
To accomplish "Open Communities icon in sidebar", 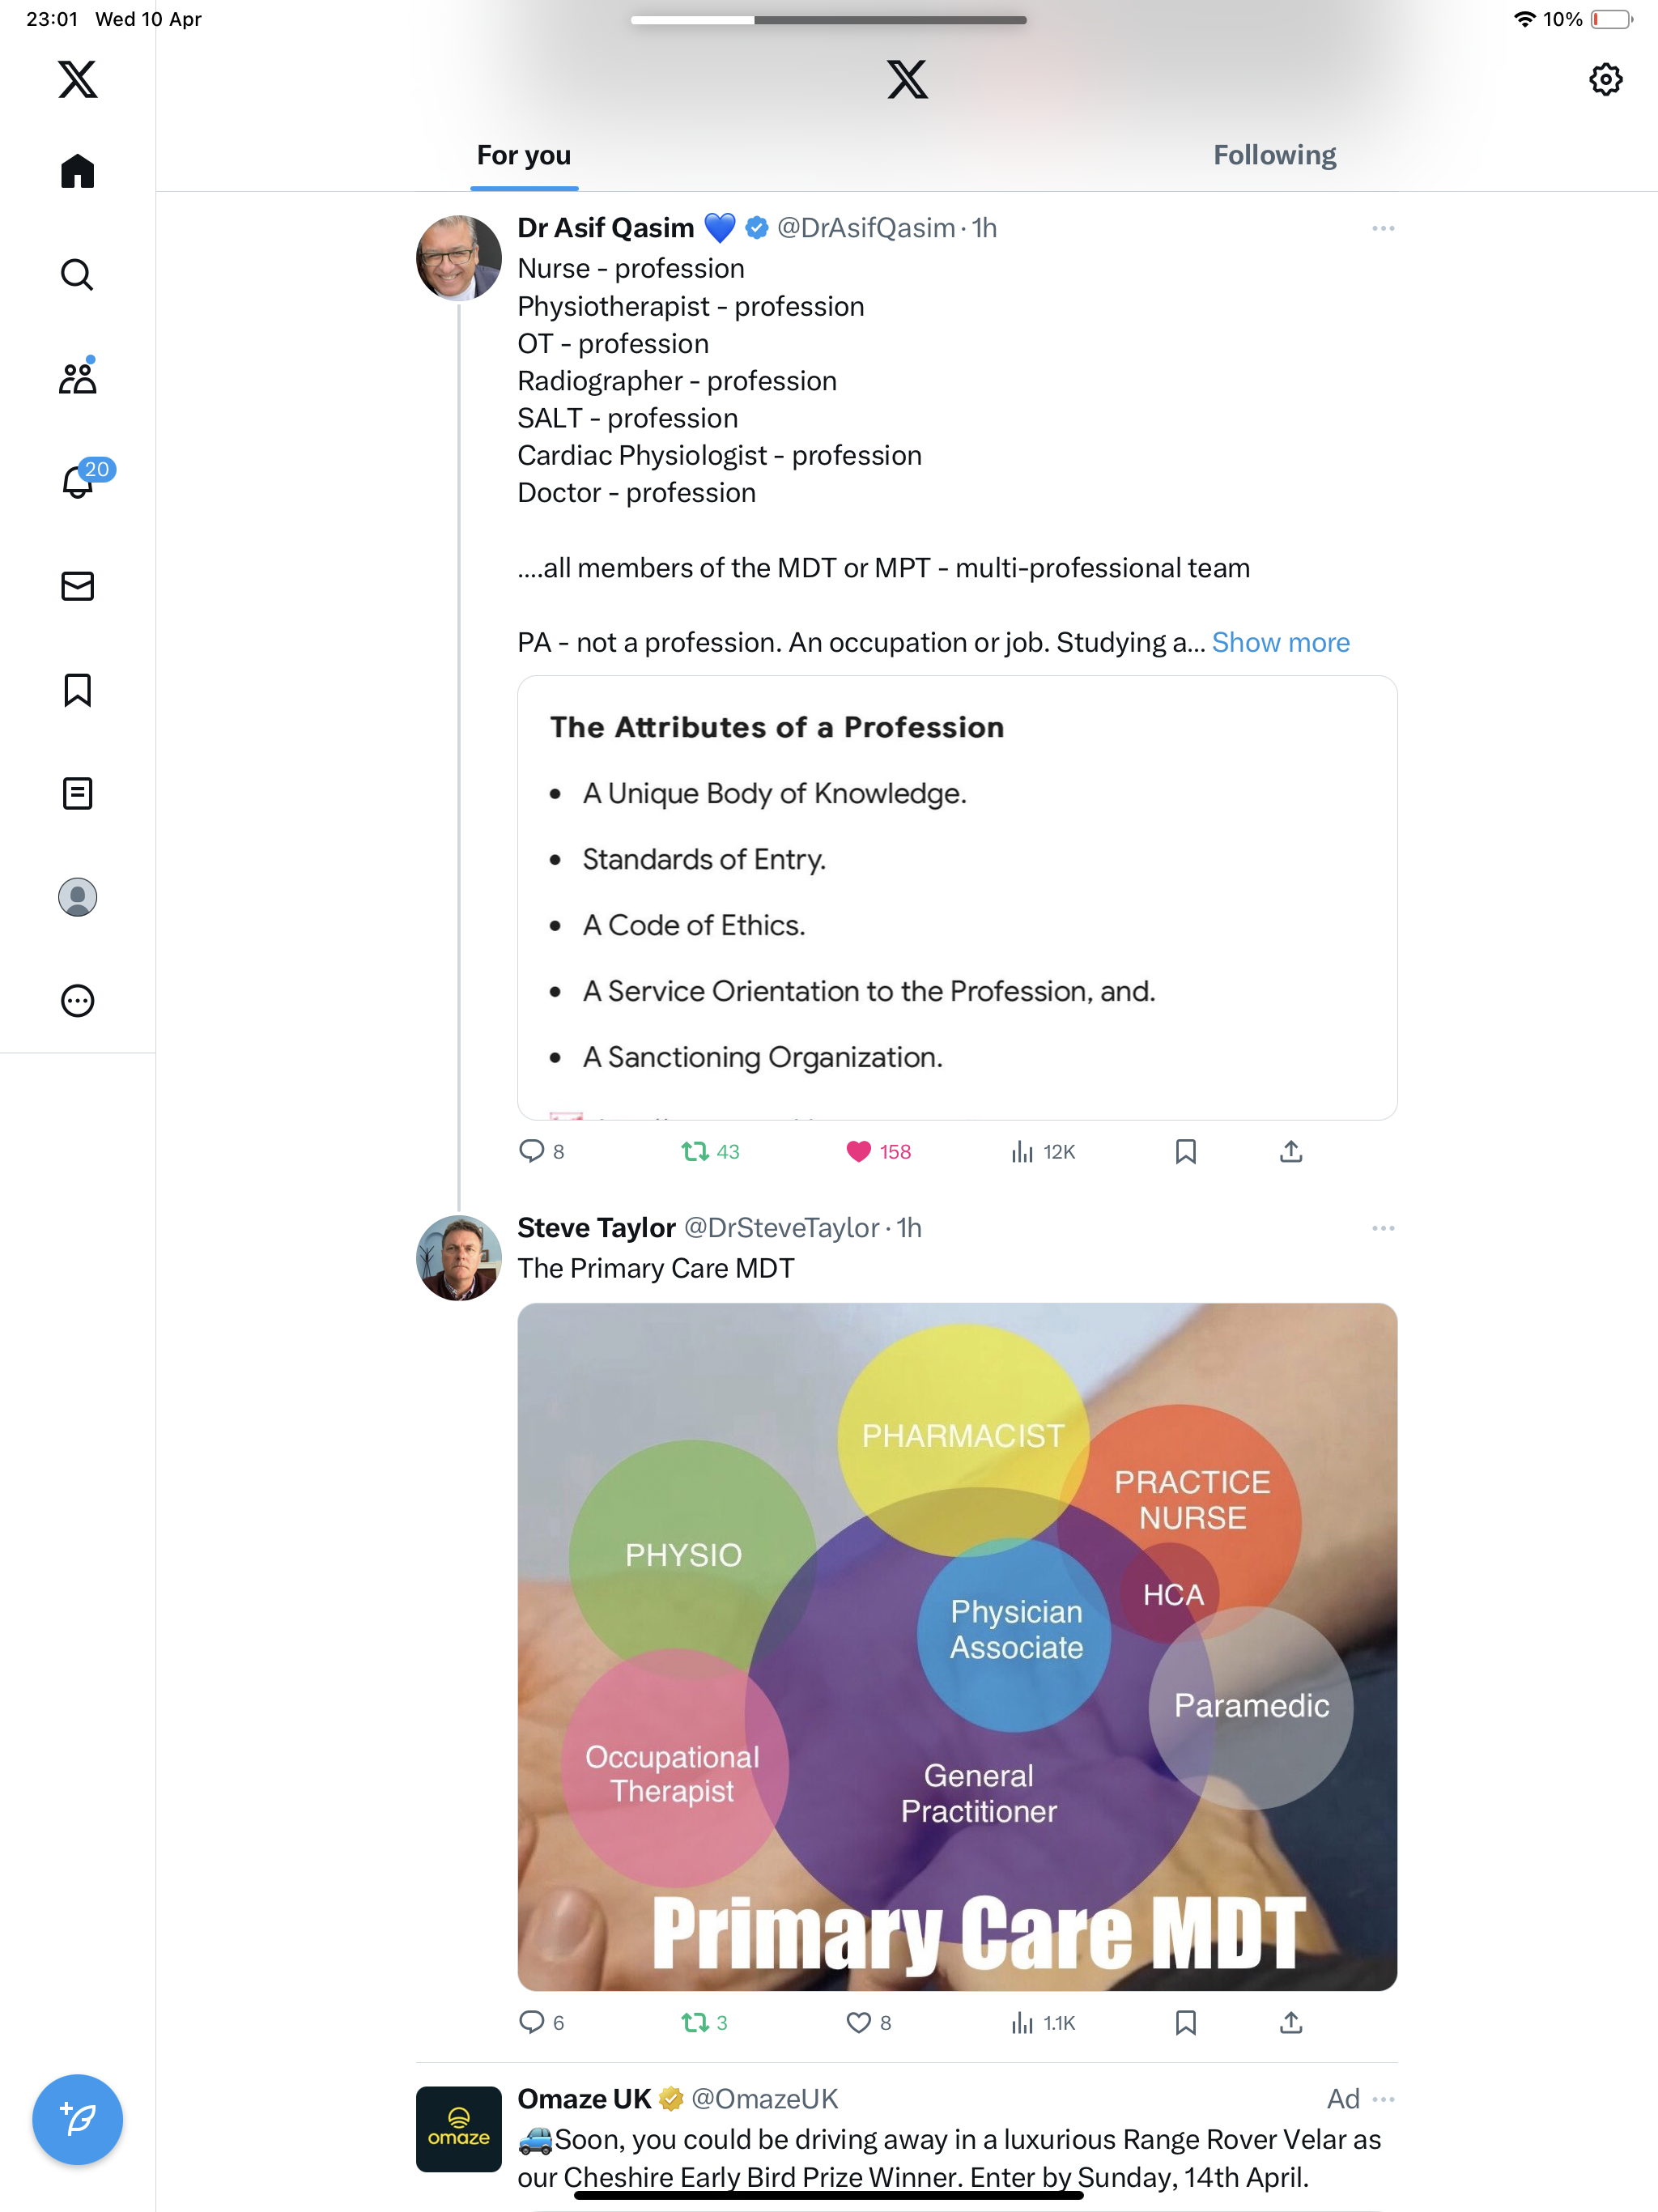I will point(77,377).
